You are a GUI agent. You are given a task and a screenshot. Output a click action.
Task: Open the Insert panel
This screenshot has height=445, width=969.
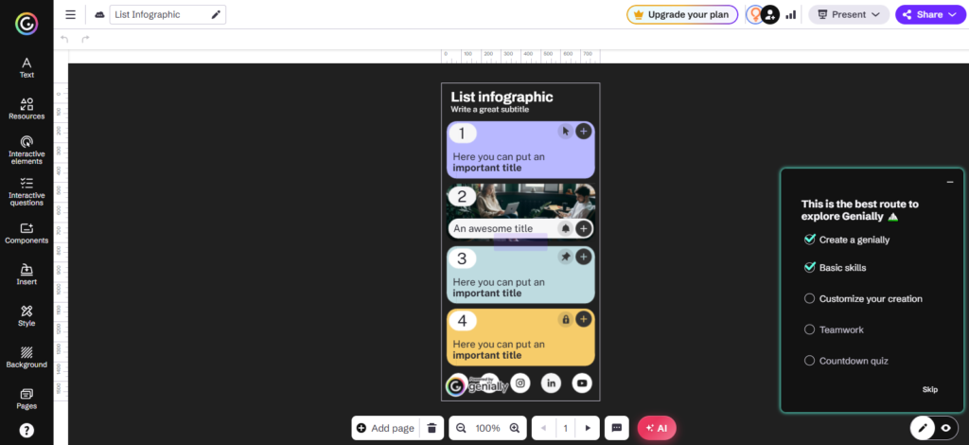[26, 275]
